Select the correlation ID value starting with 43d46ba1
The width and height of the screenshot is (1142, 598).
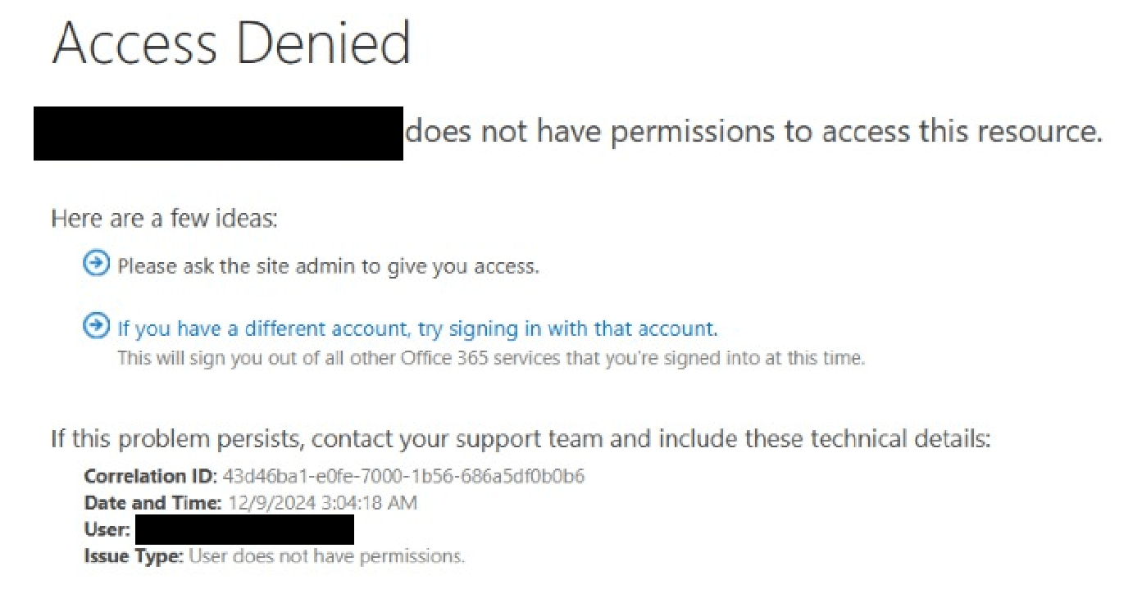pyautogui.click(x=403, y=476)
